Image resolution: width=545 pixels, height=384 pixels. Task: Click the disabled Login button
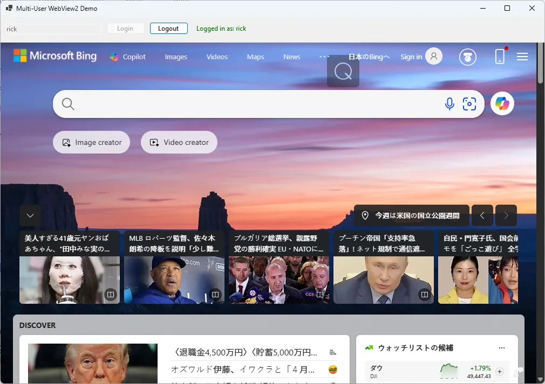[125, 29]
